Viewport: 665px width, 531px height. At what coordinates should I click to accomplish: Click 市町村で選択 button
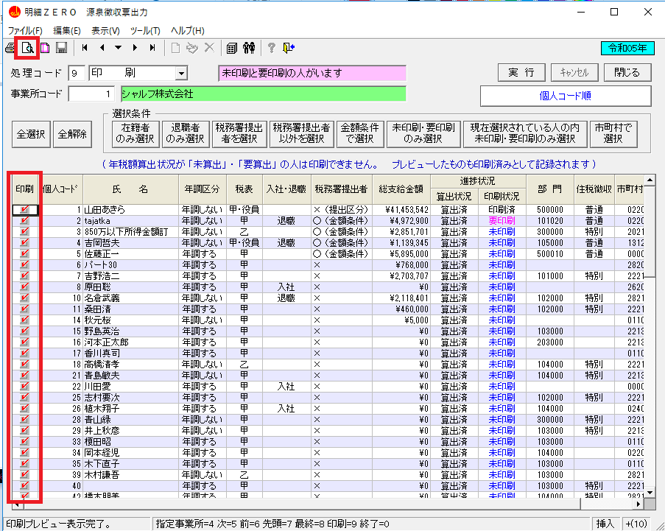pos(613,134)
